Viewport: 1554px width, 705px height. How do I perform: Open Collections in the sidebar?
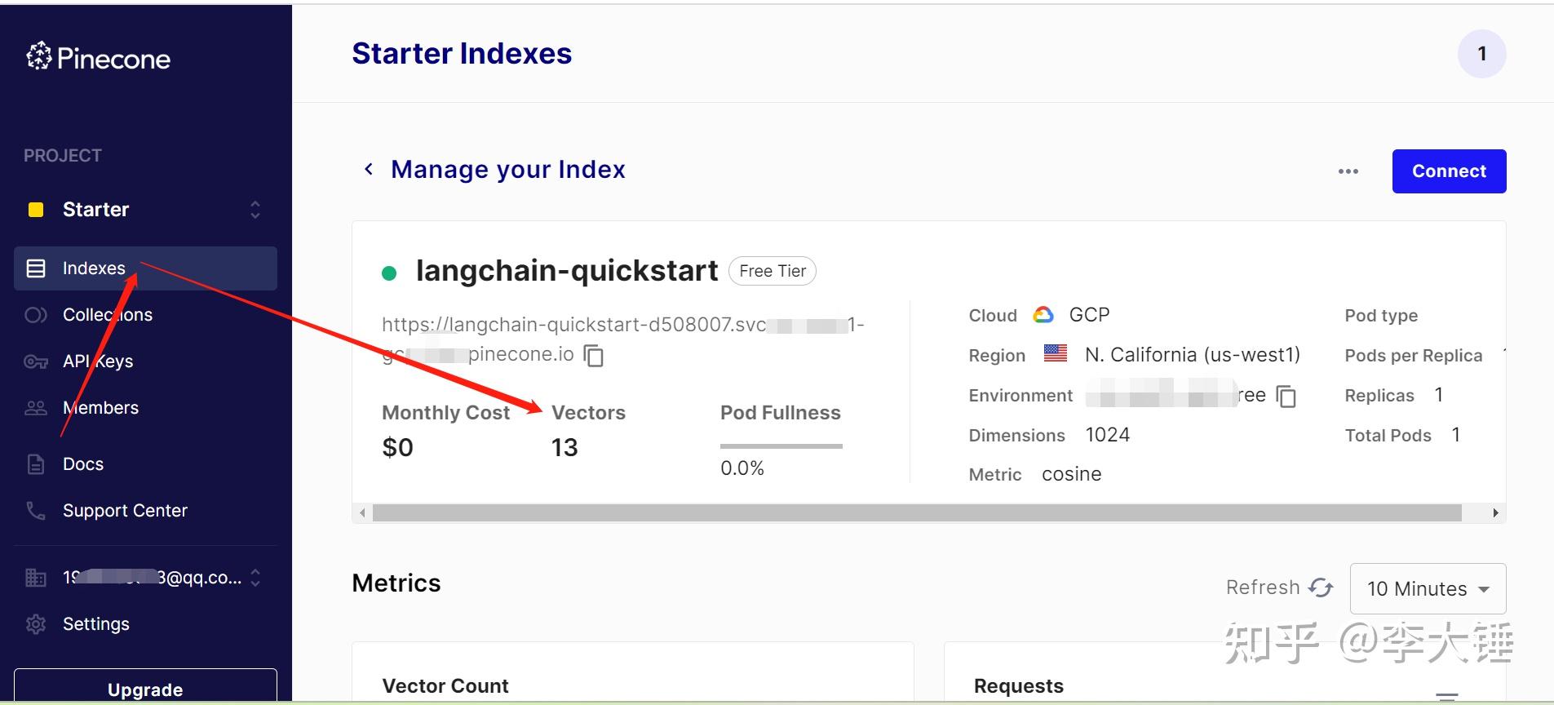(x=107, y=315)
